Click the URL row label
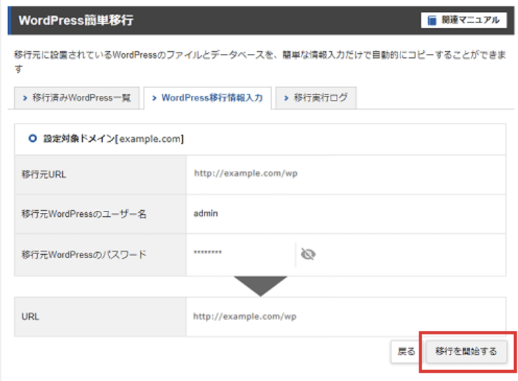Screen dimensions: 518x381 (30, 317)
